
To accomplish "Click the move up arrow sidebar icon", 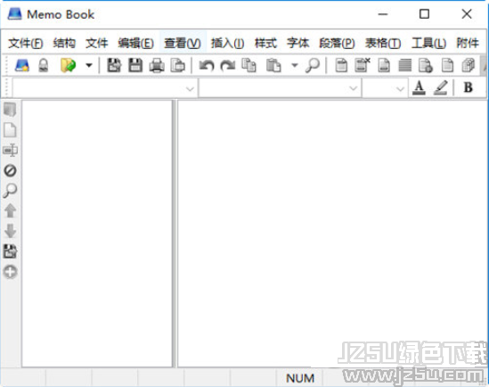I will (x=10, y=210).
